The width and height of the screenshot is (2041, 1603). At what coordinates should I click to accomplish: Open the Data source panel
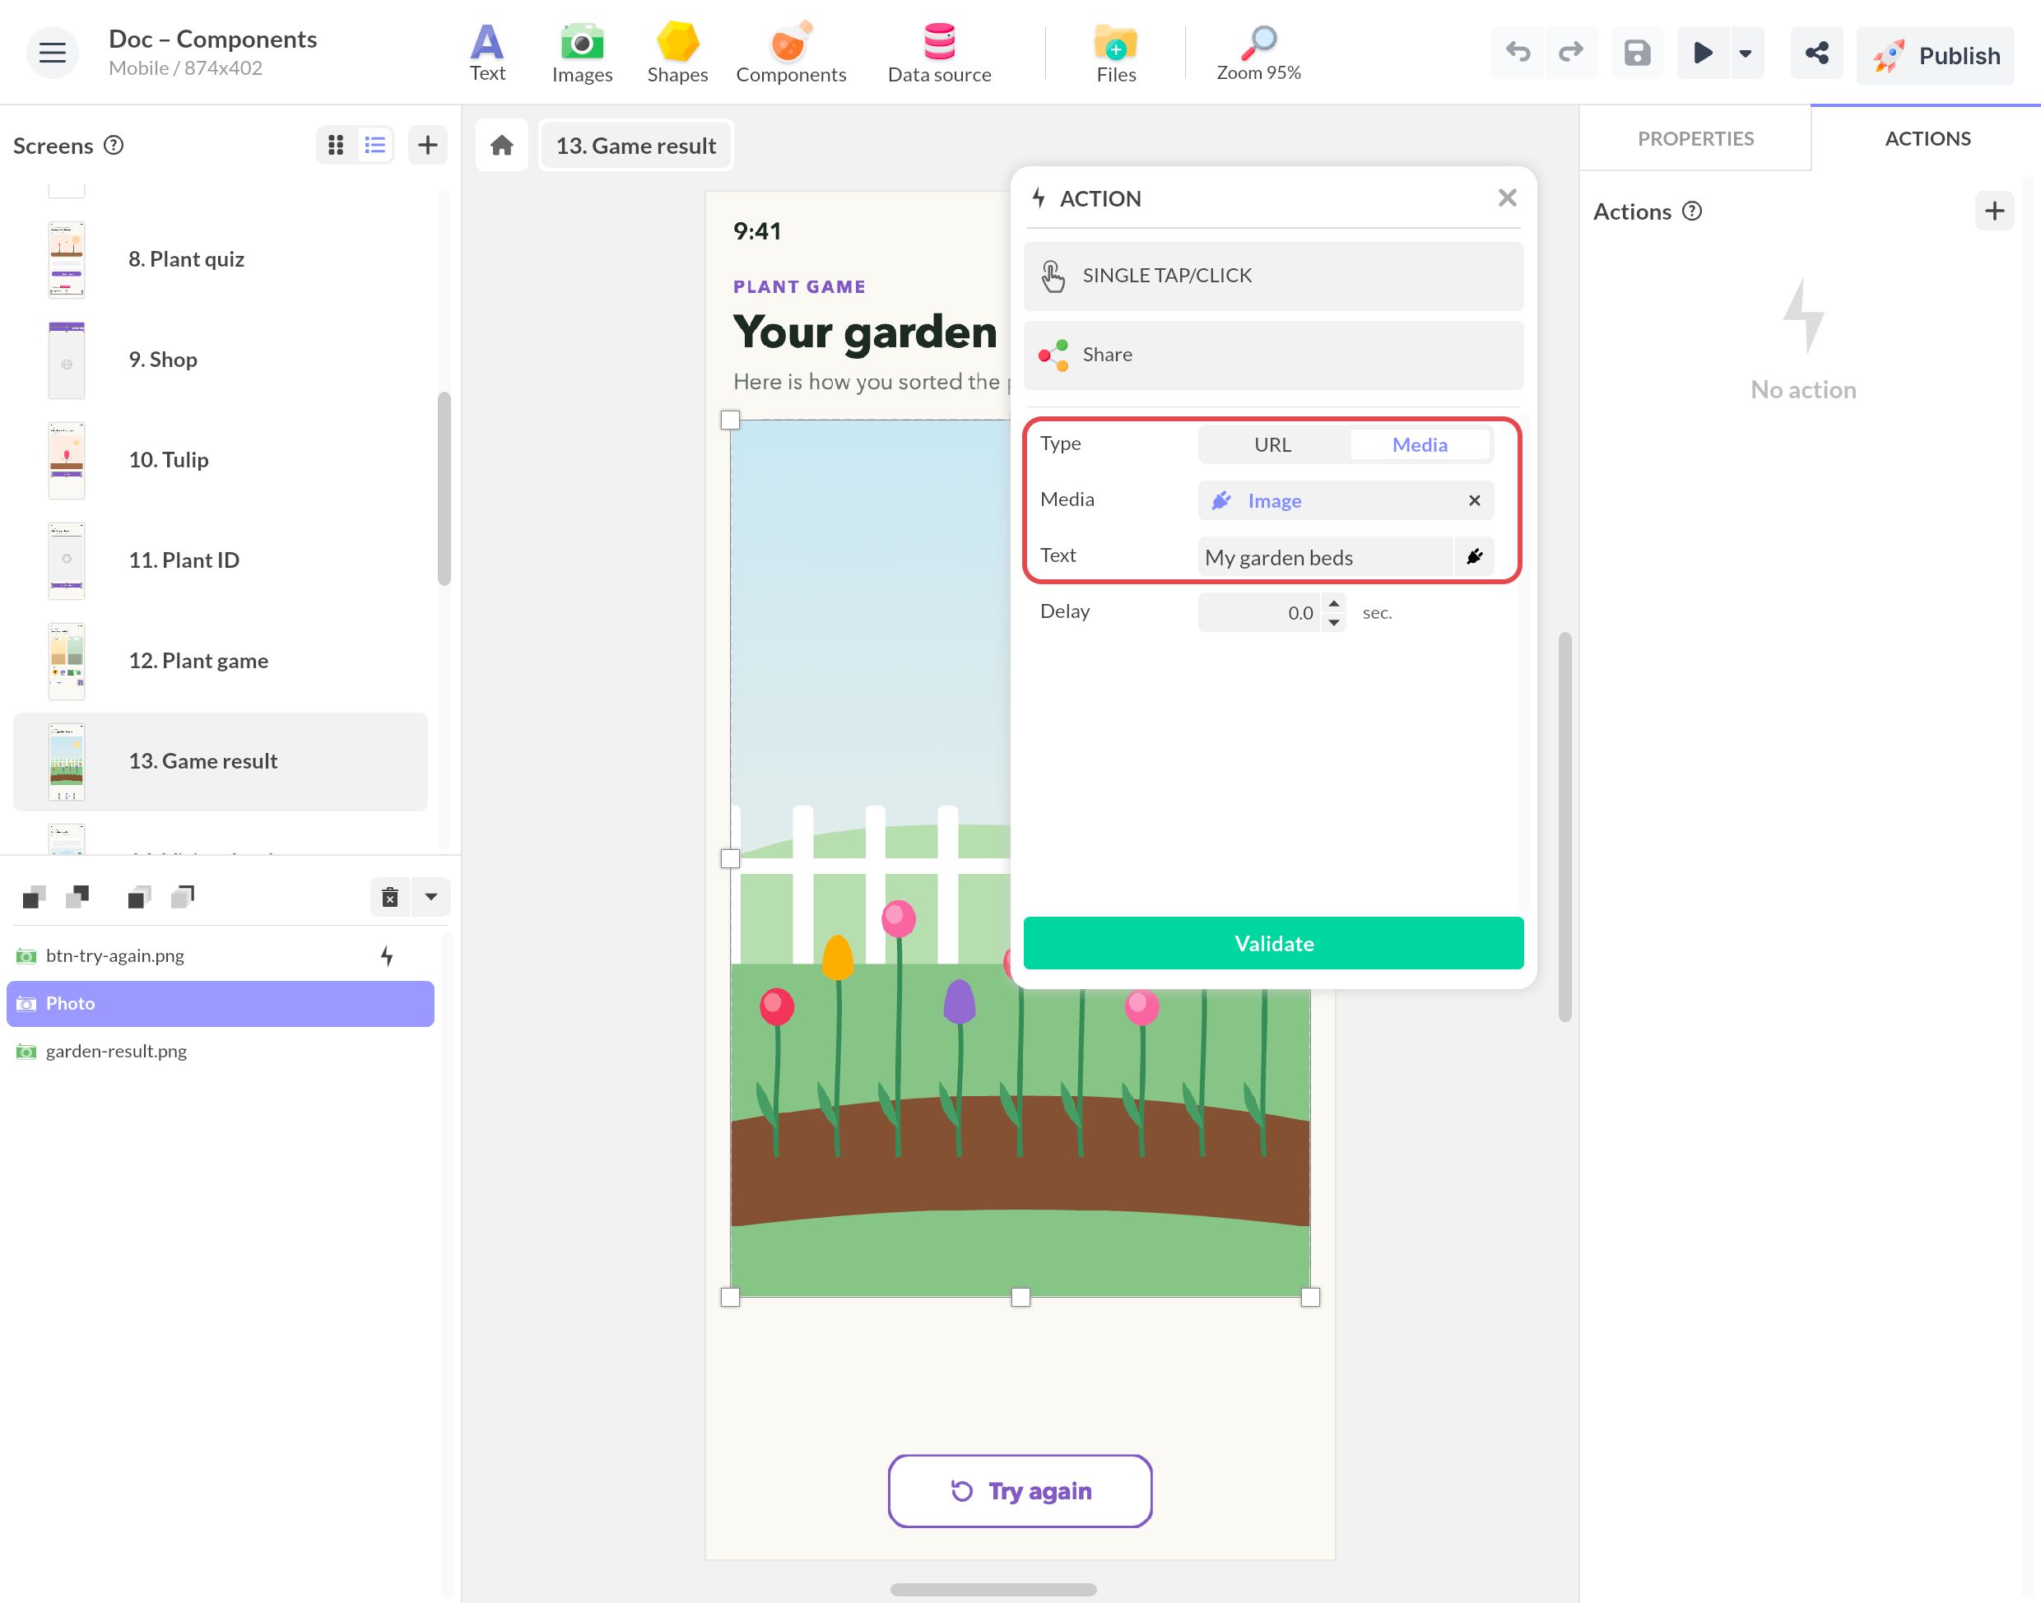tap(939, 53)
